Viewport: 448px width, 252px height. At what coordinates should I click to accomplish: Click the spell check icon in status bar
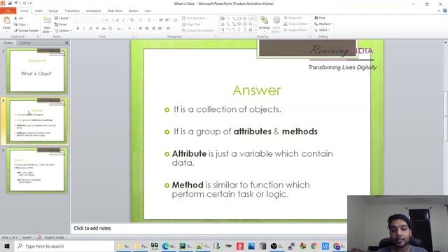[x=39, y=237]
